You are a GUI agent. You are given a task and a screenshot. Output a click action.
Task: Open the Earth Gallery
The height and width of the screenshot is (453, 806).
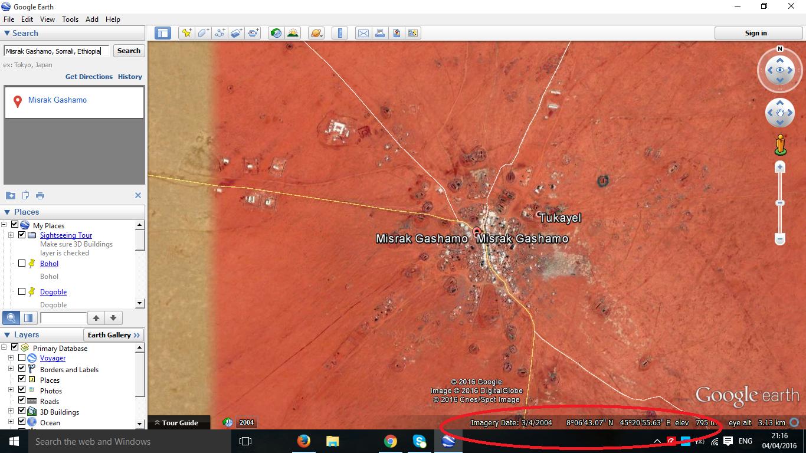click(x=114, y=335)
